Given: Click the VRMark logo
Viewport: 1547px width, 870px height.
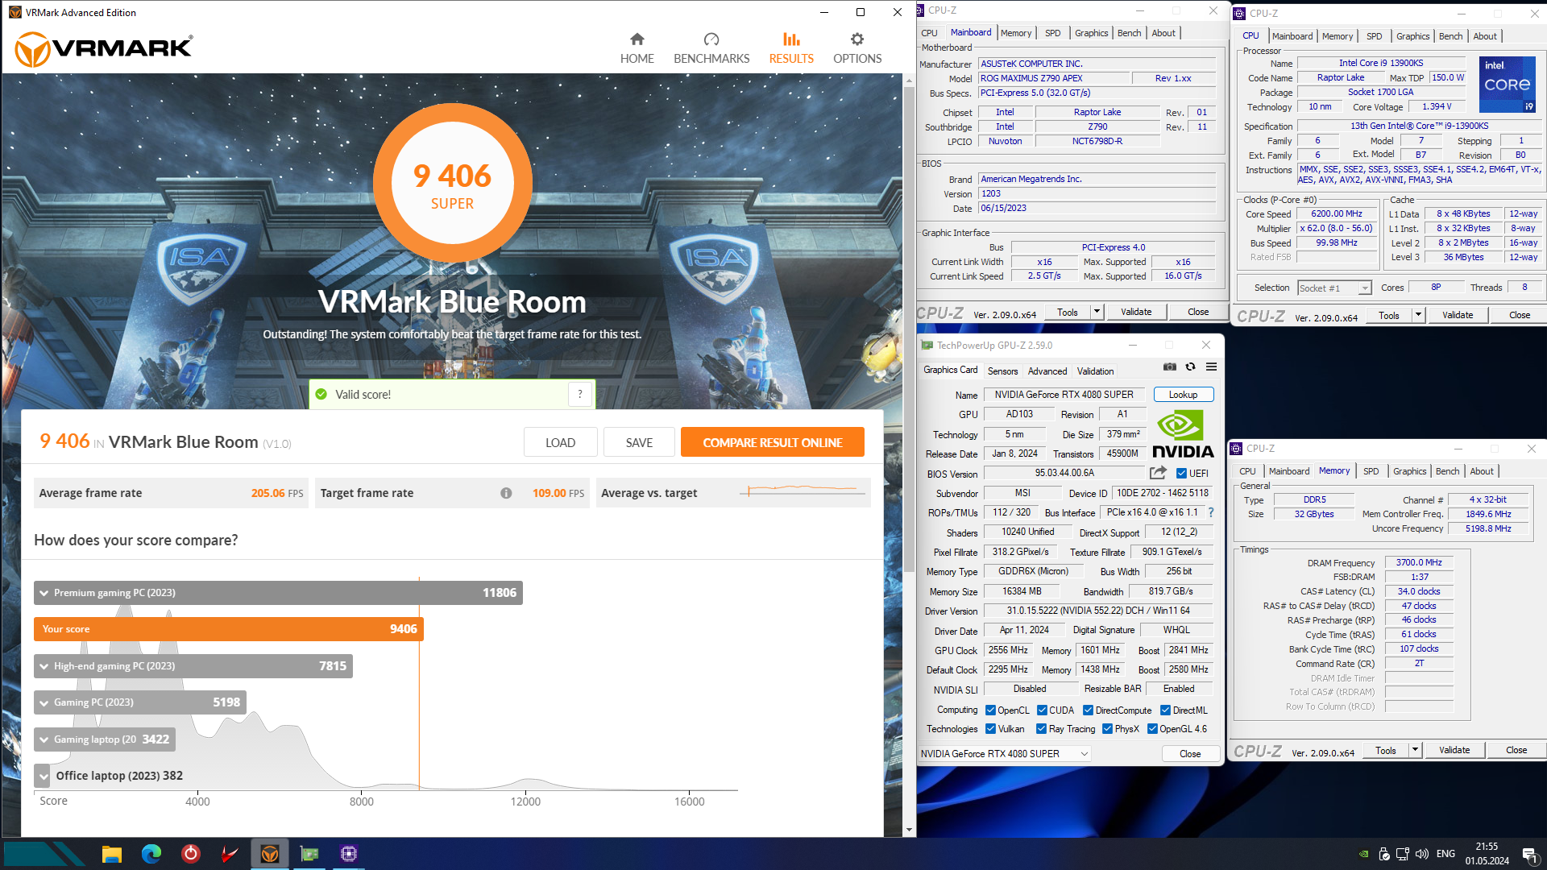Looking at the screenshot, I should (104, 49).
